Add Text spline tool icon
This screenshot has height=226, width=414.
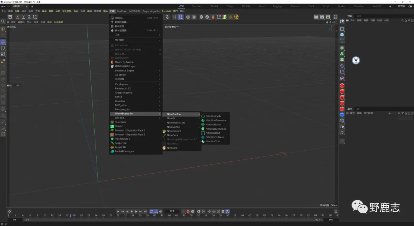(x=342, y=41)
